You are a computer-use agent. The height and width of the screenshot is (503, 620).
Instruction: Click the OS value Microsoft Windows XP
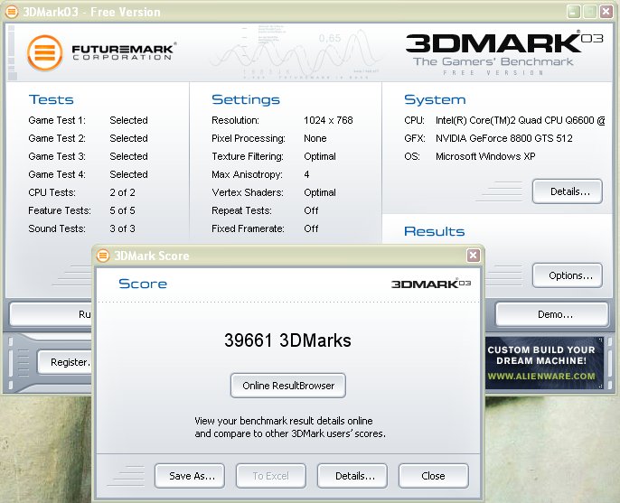pos(485,156)
